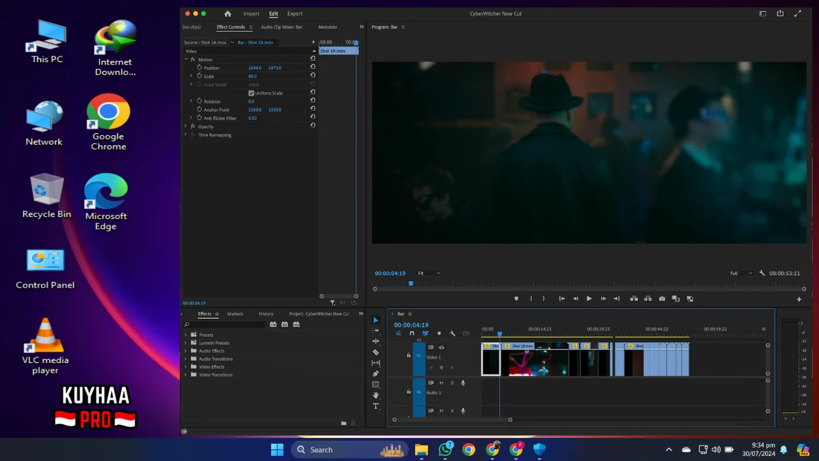Select the Pen tool
This screenshot has height=461, width=819.
point(376,374)
